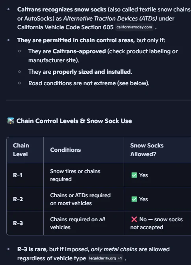The height and width of the screenshot is (265, 191).
Task: Select the Conditions column header
Action: [x=83, y=150]
